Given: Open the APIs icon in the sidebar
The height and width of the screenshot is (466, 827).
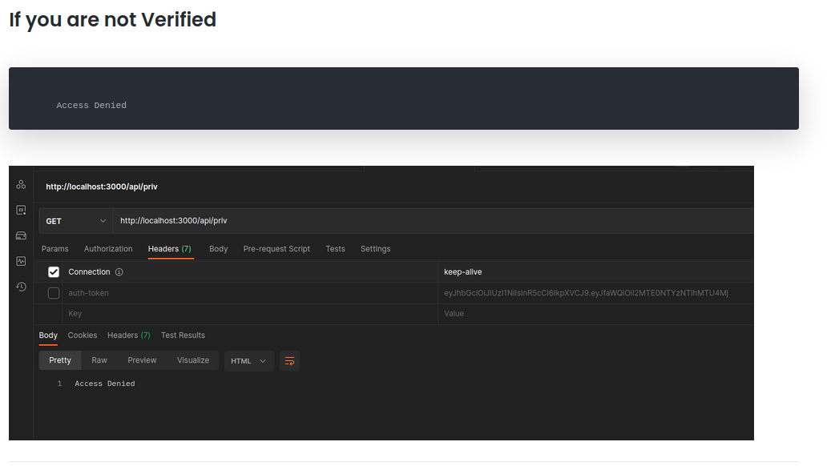Looking at the screenshot, I should (x=20, y=184).
